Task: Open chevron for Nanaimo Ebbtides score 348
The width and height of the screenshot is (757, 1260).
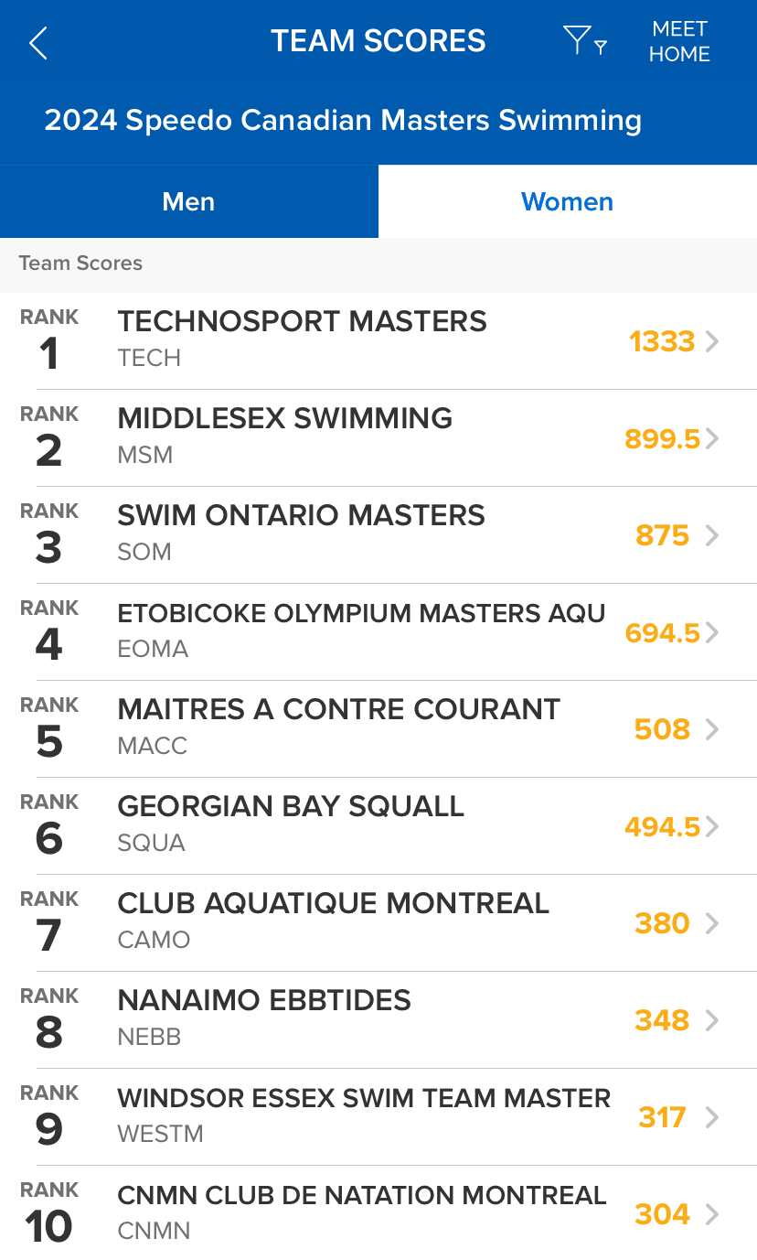Action: (x=712, y=1020)
